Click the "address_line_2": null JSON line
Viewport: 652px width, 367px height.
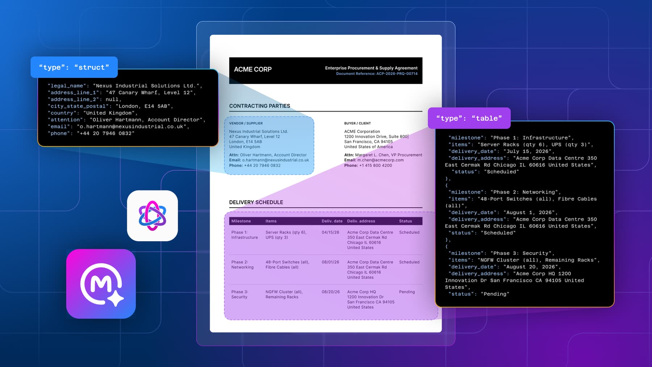point(84,99)
